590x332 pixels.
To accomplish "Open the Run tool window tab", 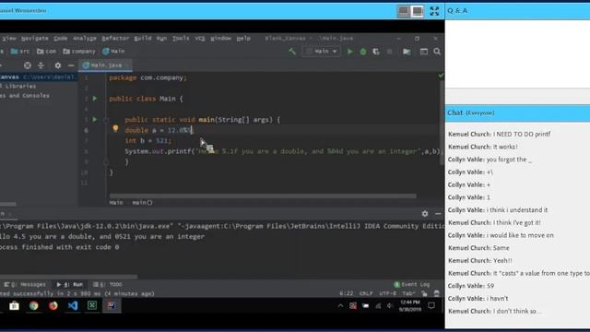I will (70, 285).
